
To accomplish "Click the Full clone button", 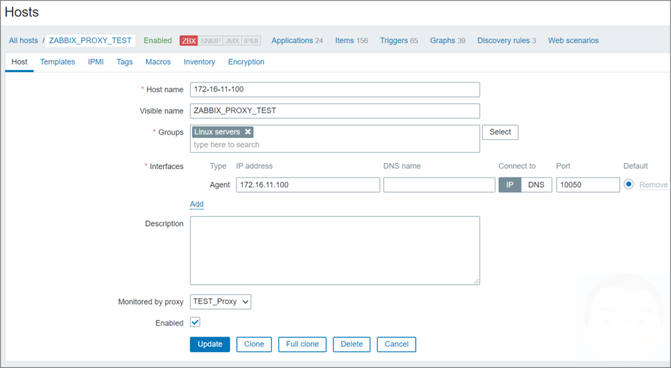I will (x=302, y=344).
